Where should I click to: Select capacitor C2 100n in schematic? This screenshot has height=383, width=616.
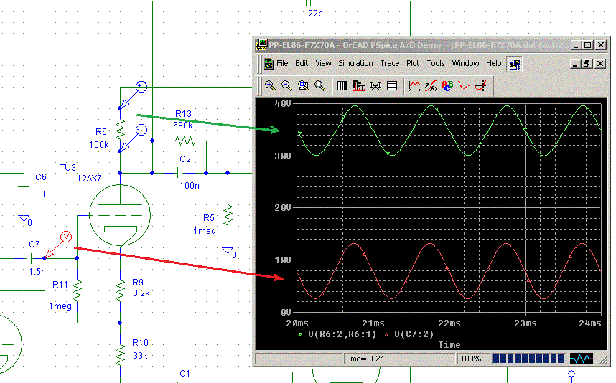tap(180, 173)
